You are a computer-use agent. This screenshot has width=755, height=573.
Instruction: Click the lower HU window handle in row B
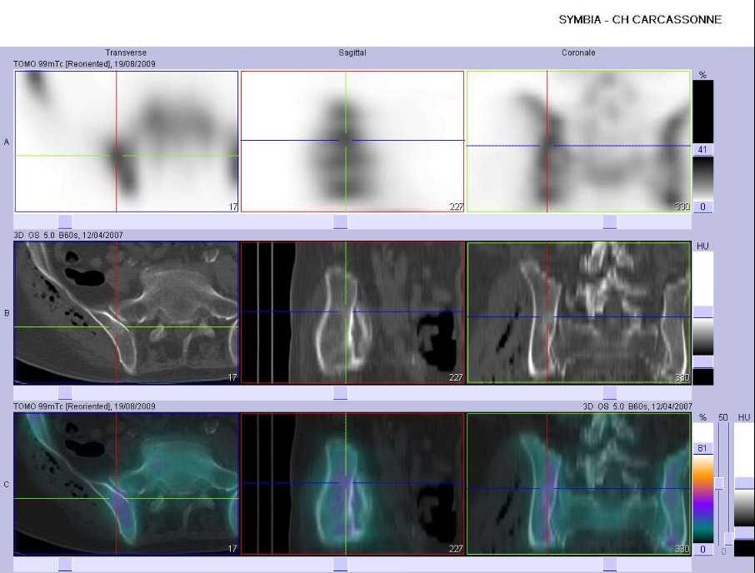(x=703, y=362)
